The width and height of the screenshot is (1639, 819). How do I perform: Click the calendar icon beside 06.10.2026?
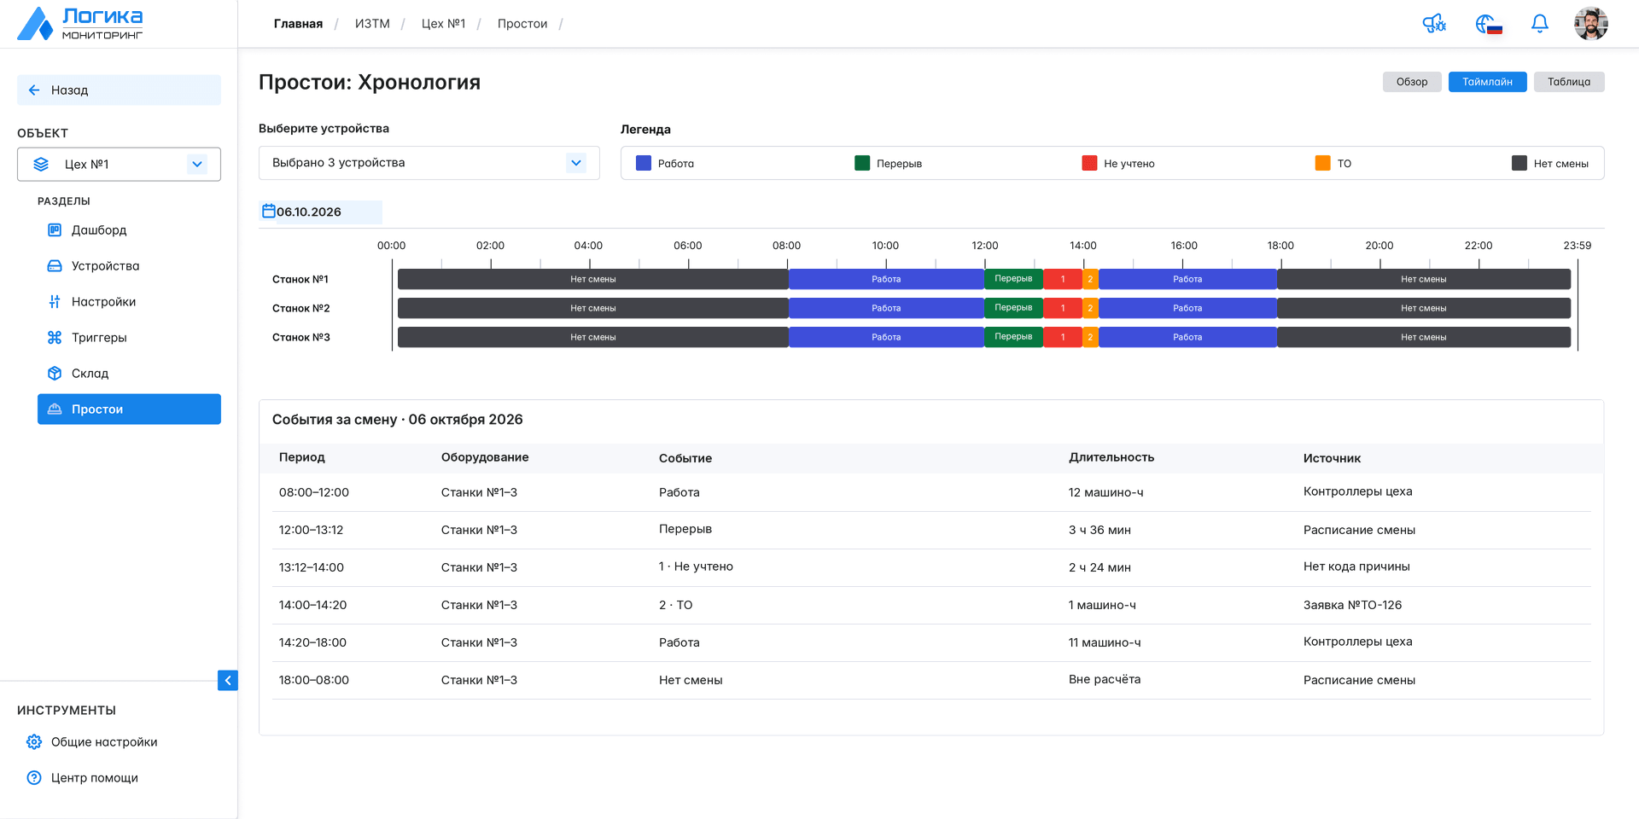tap(268, 211)
